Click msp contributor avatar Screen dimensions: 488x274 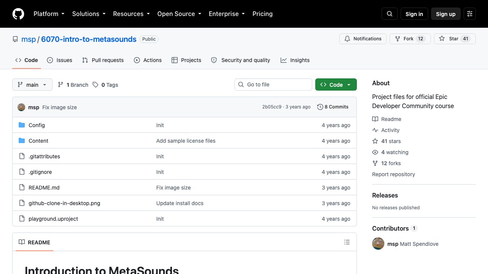tap(378, 244)
